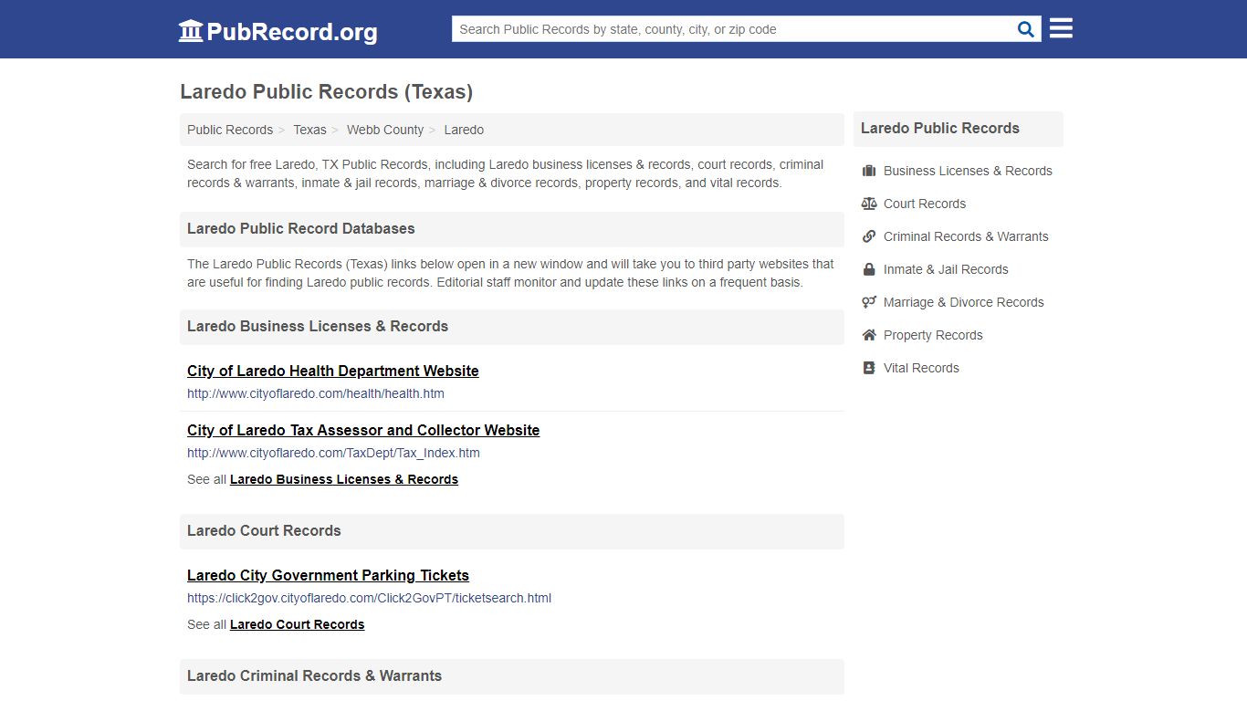Image resolution: width=1247 pixels, height=701 pixels.
Task: Click the Laredo breadcrumb item
Action: pos(464,130)
